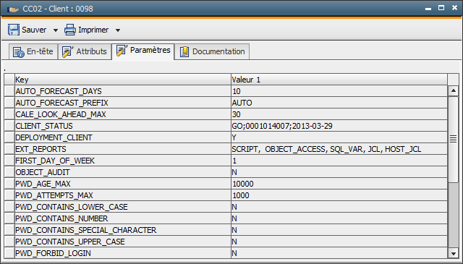The width and height of the screenshot is (463, 264).
Task: Edit N value of PWD_CONTAINS_SPECIAL_CHARACTER
Action: pyautogui.click(x=339, y=230)
